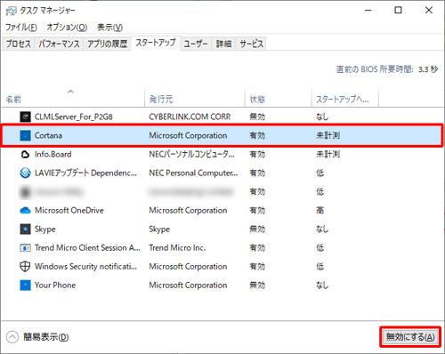The height and width of the screenshot is (354, 445).
Task: Click the CLMLServer_For_P2G8 app icon
Action: 25,117
